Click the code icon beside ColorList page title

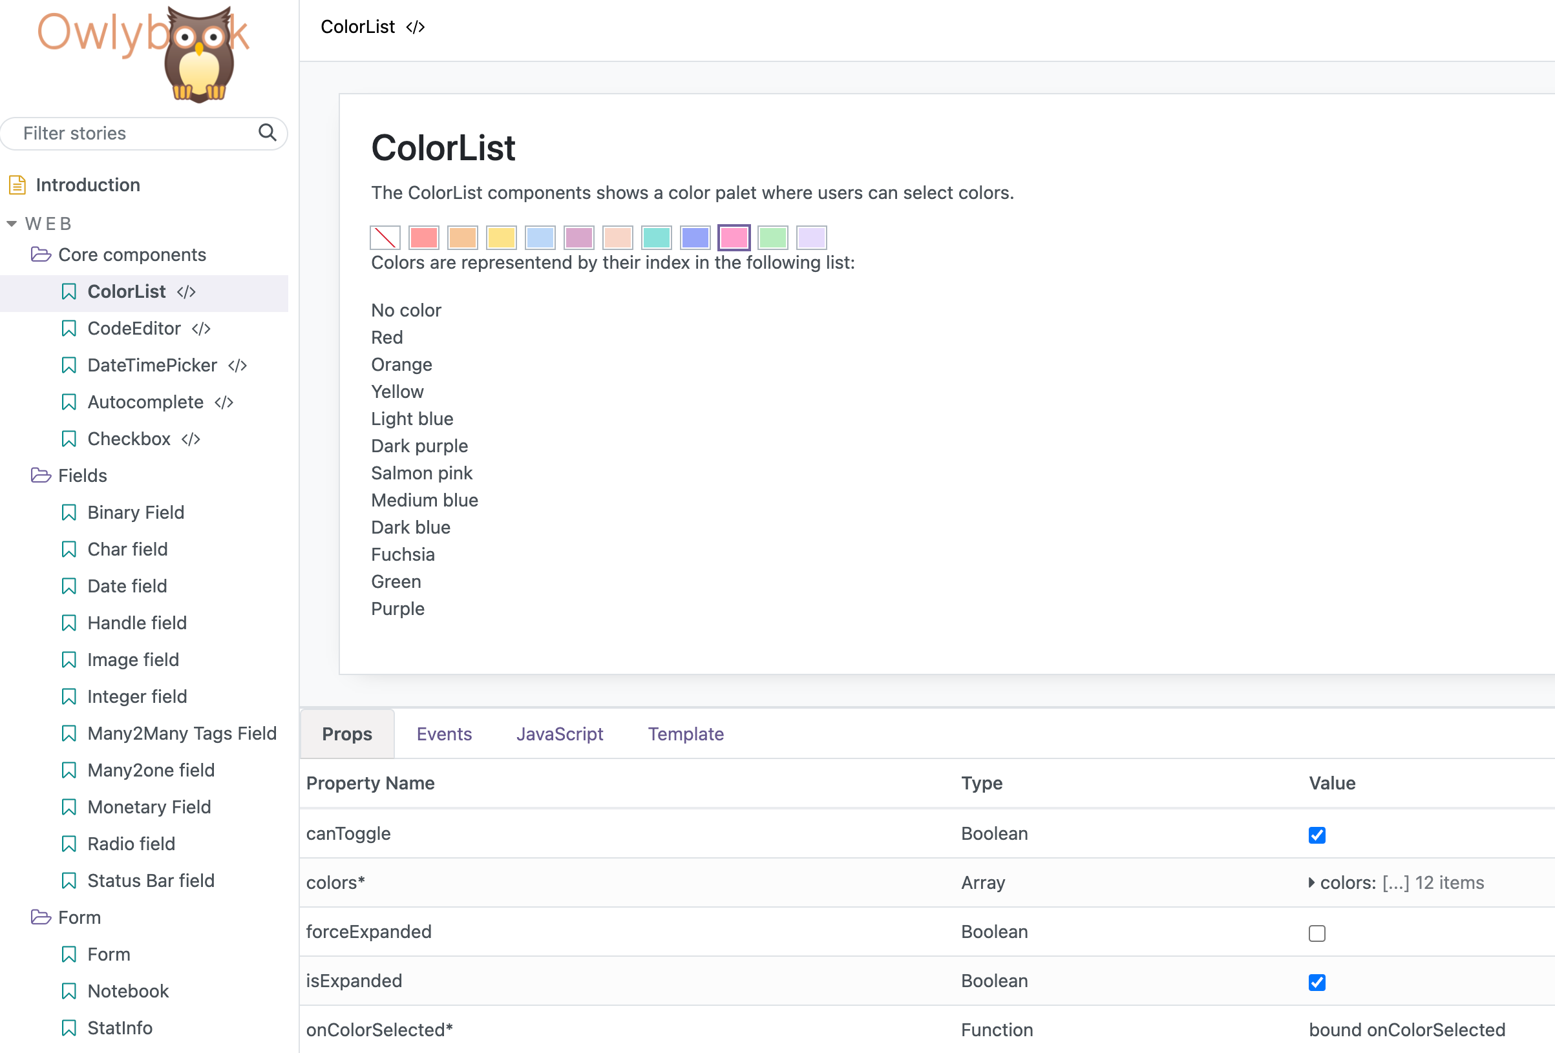pyautogui.click(x=416, y=26)
